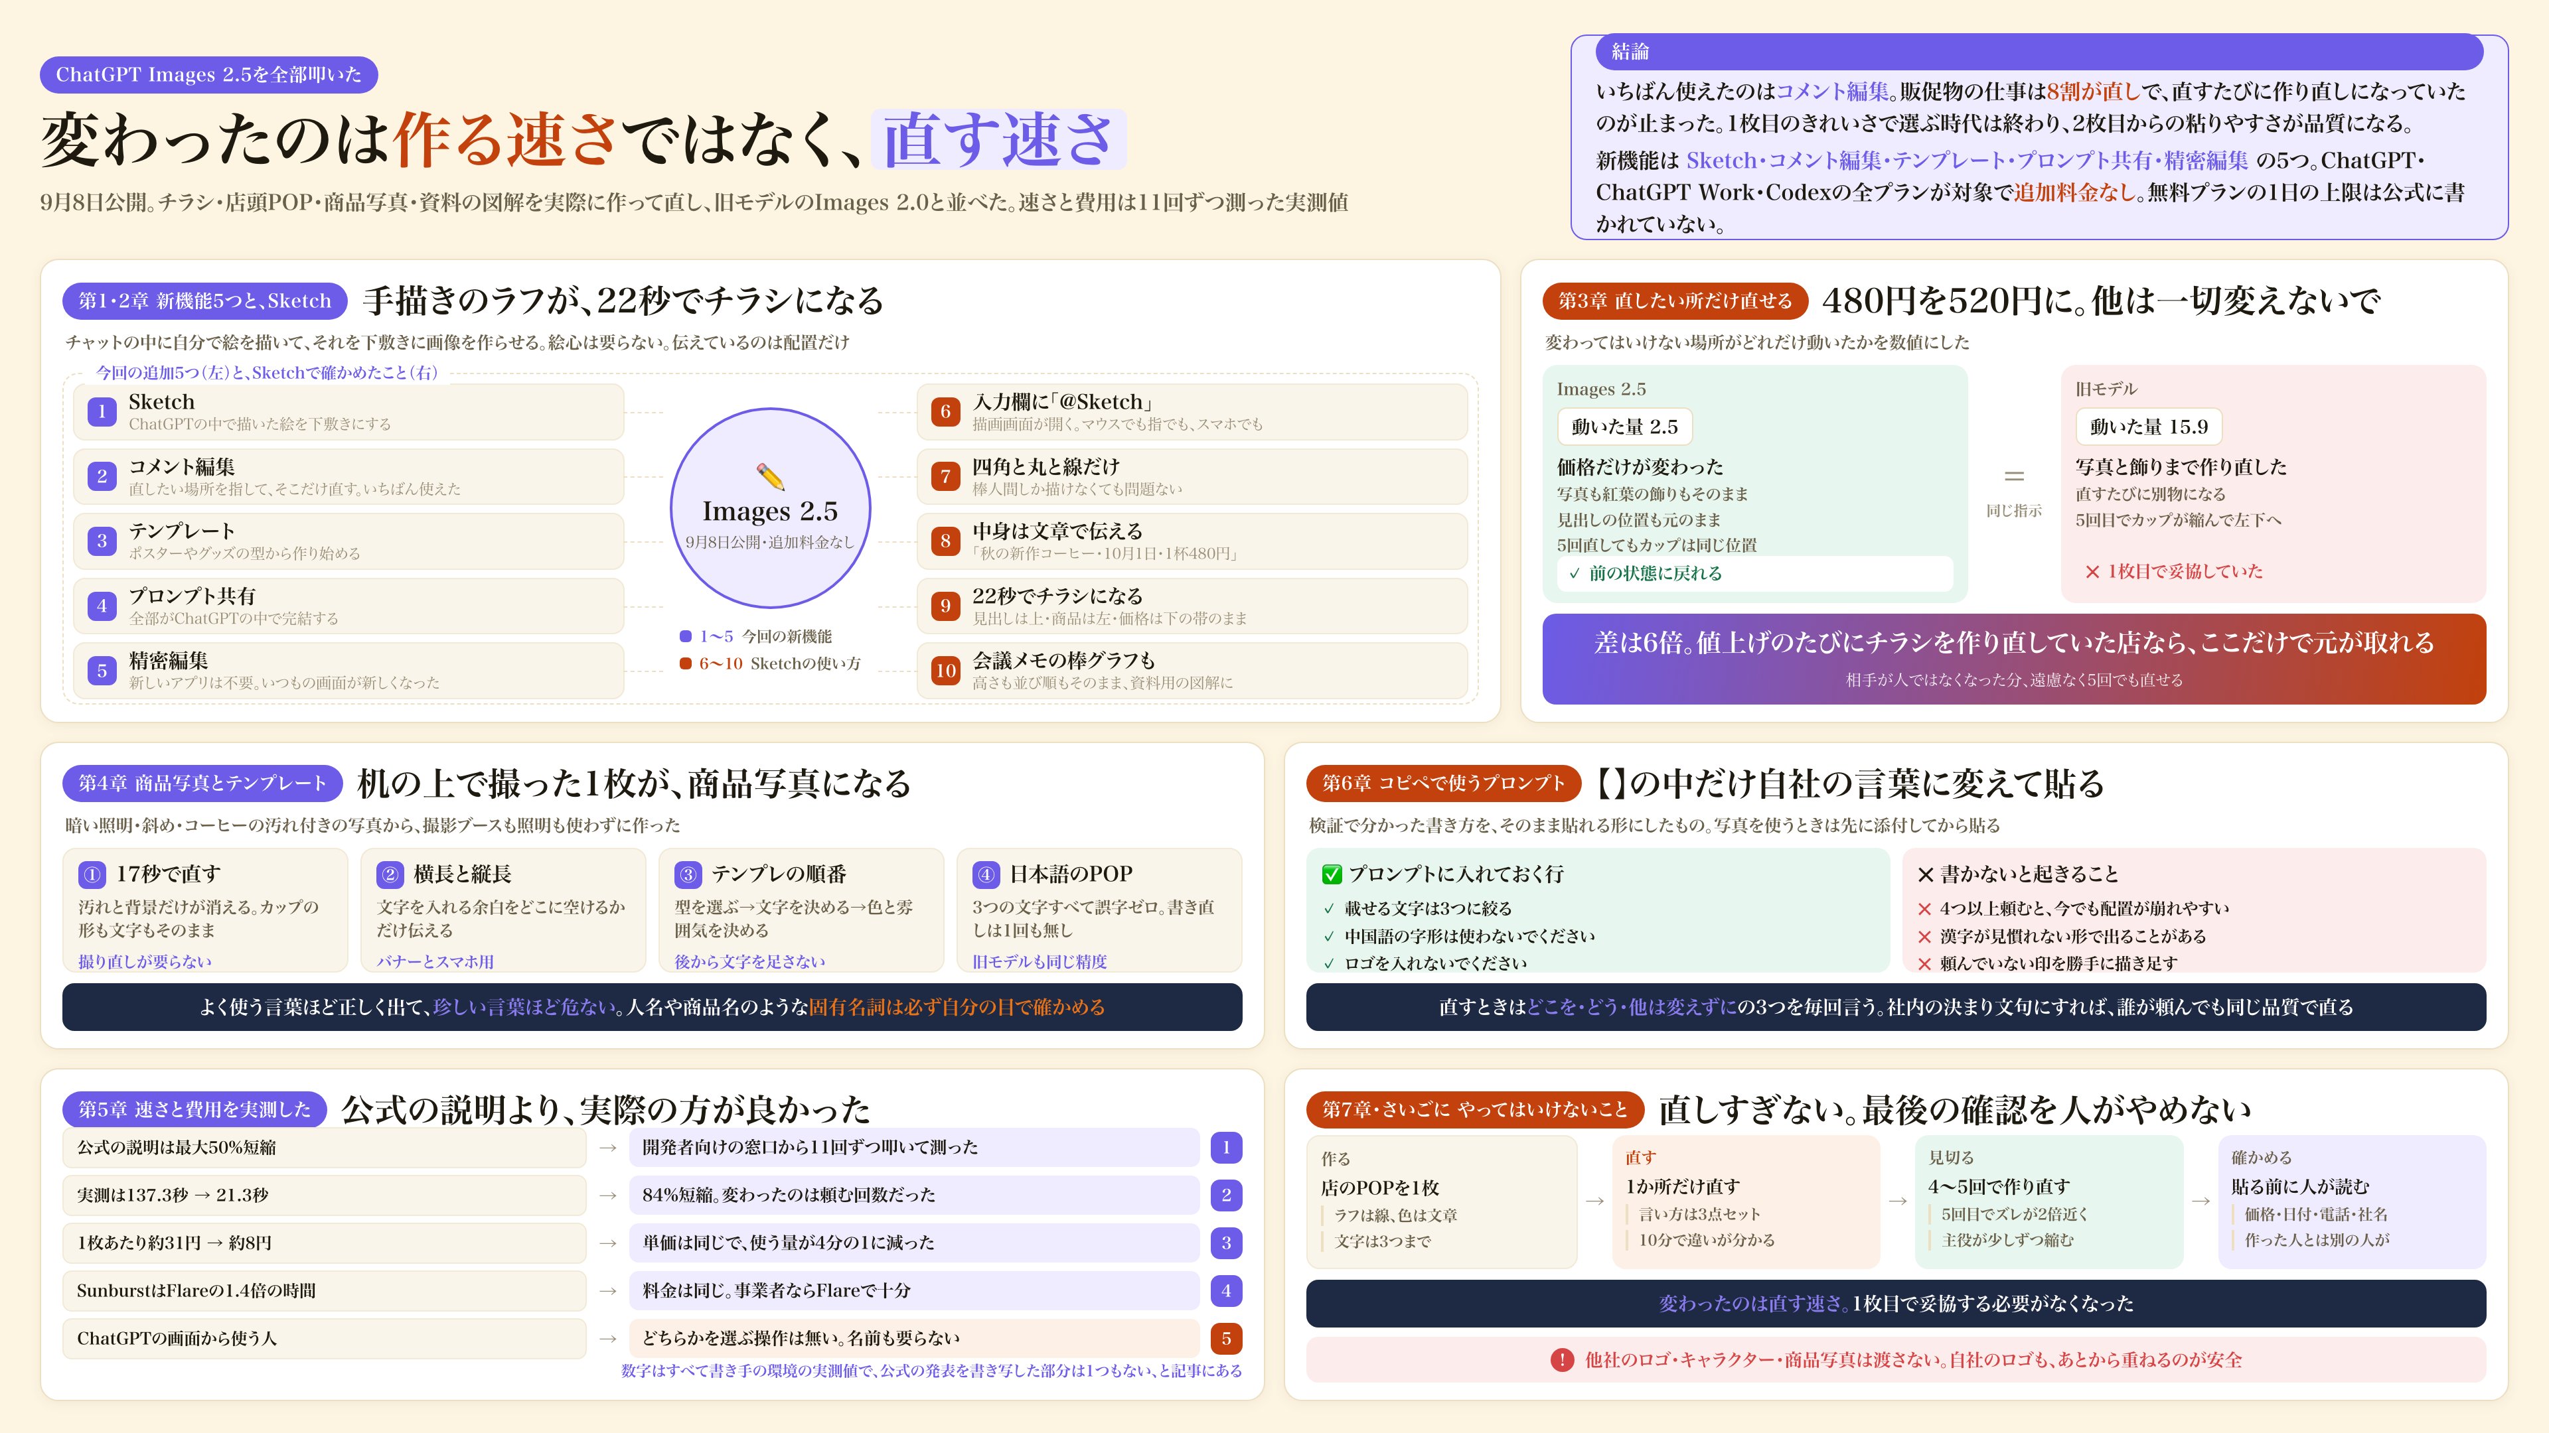
Task: Click purple badge 1 in the 第5章 list
Action: tap(1226, 1147)
